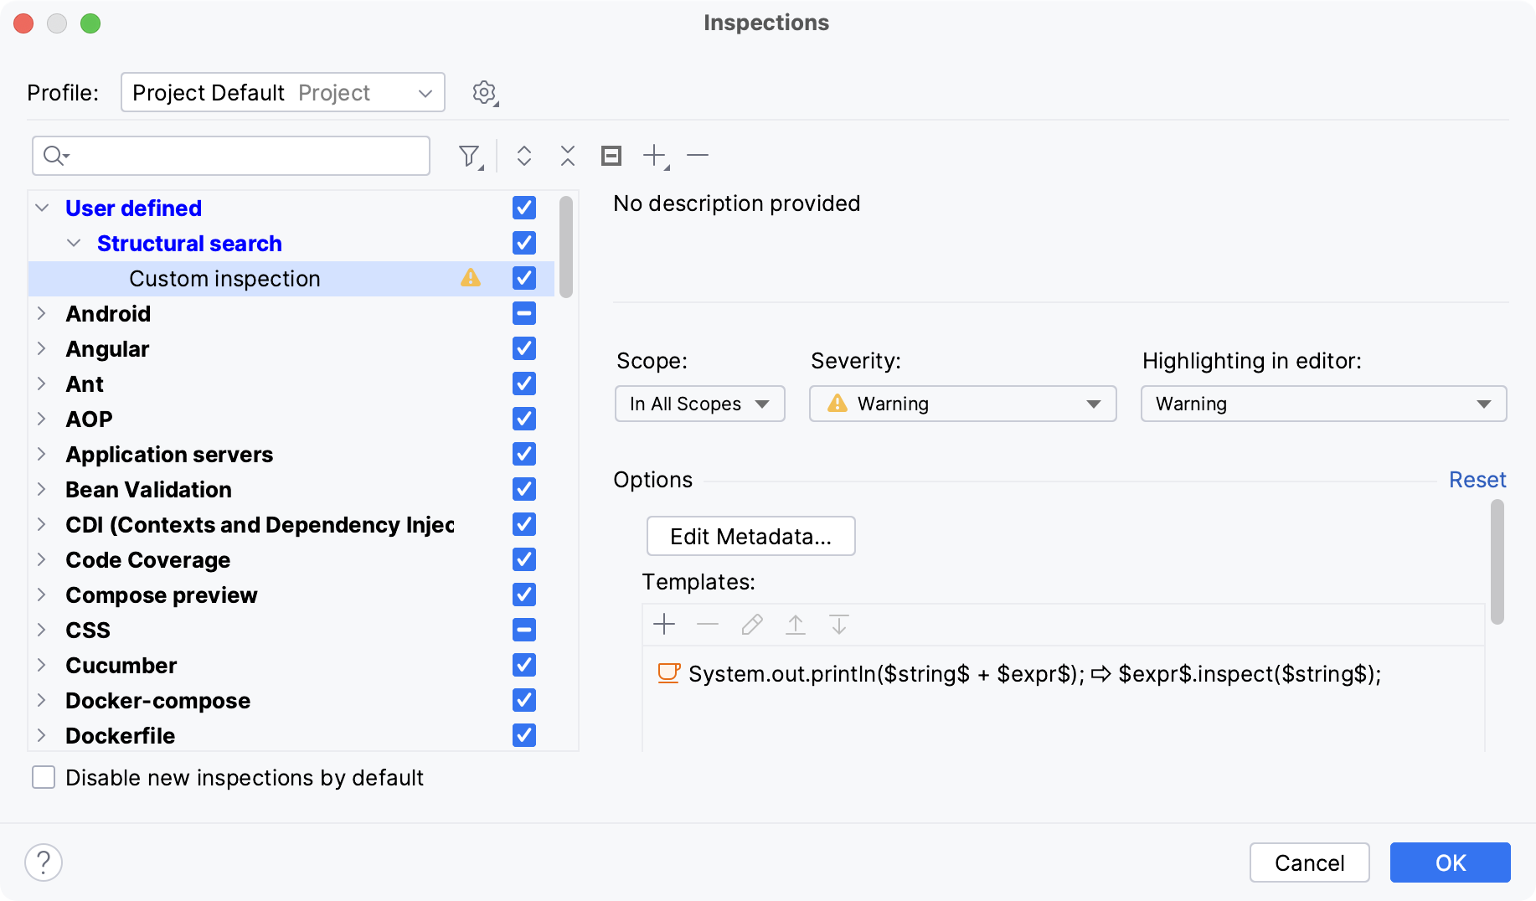The height and width of the screenshot is (901, 1536).
Task: Toggle the Android inspections checkbox
Action: tap(523, 313)
